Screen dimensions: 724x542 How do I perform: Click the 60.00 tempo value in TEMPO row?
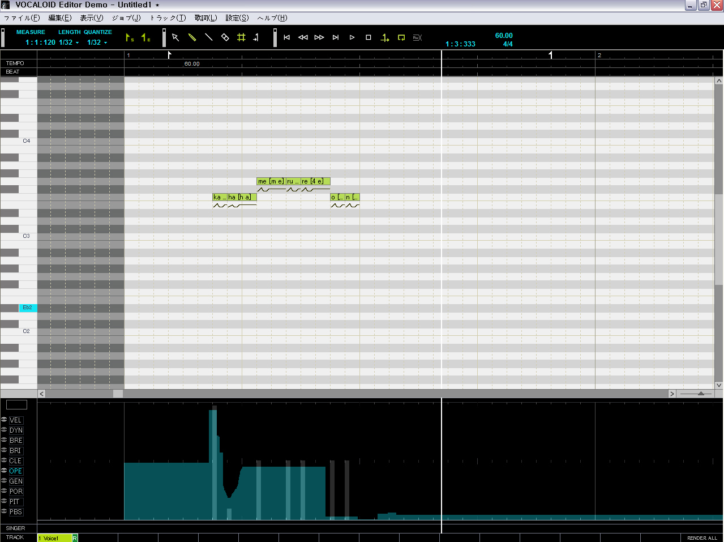click(192, 64)
